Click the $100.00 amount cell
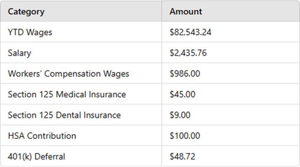300x167 pixels. [x=185, y=136]
